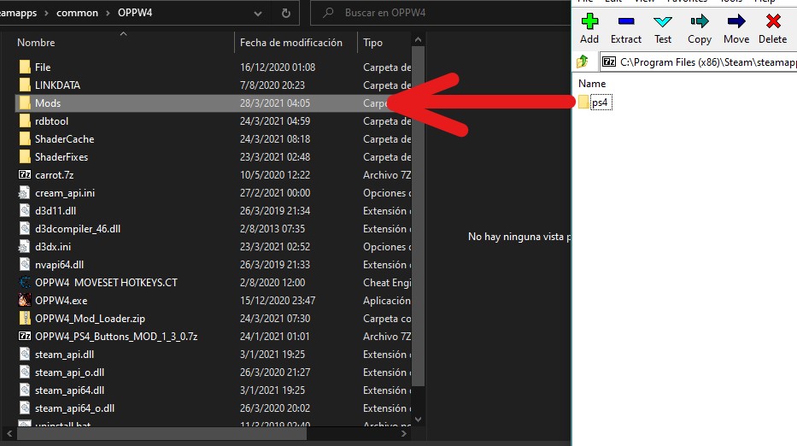Click the blue Extract toolbar icon

(625, 22)
